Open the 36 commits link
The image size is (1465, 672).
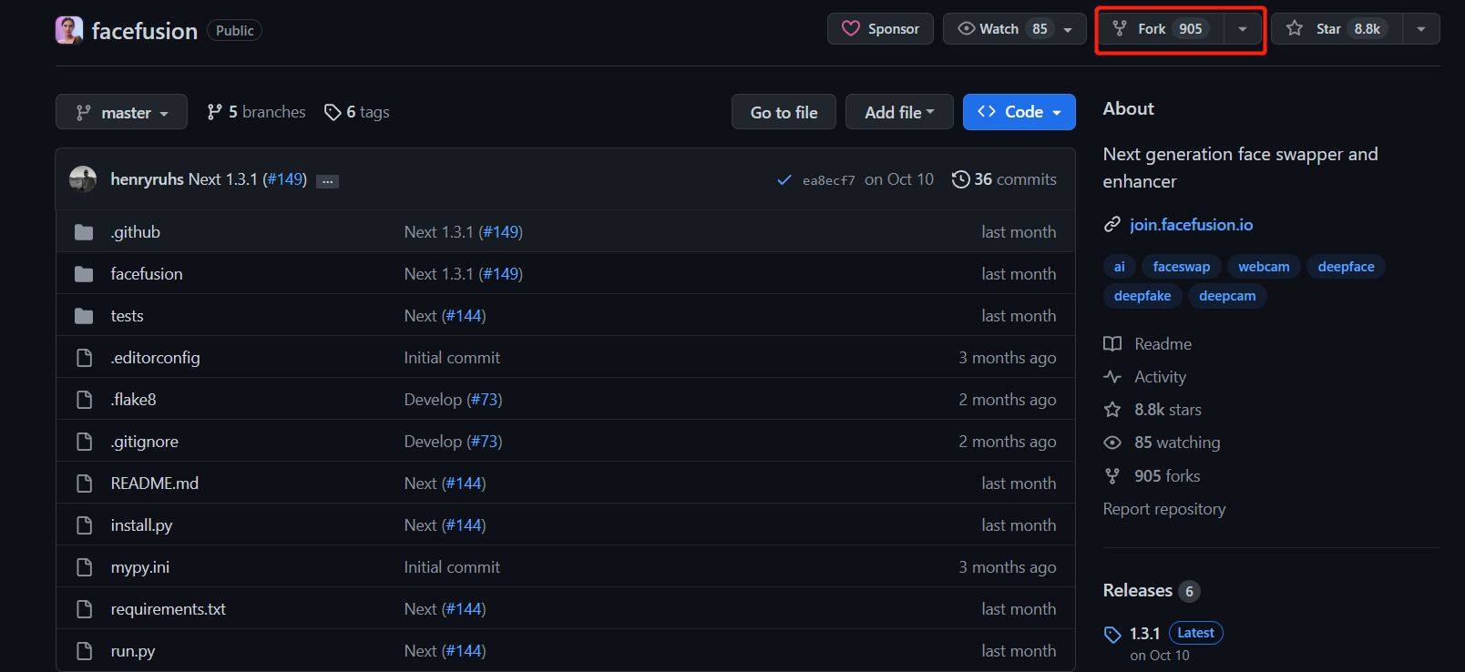pos(1005,179)
